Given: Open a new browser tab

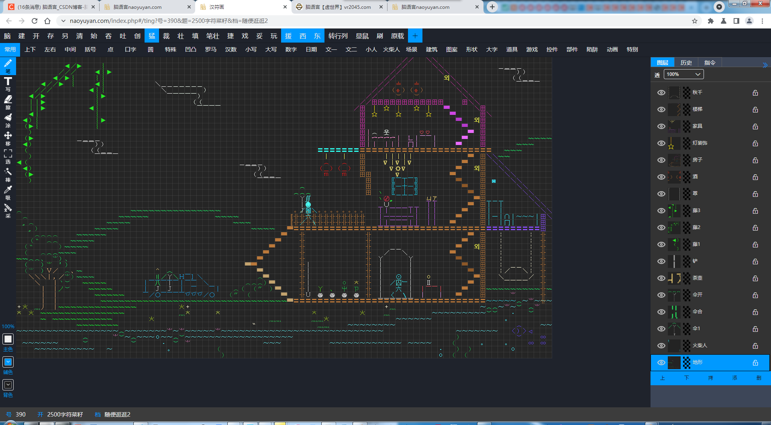Looking at the screenshot, I should click(492, 7).
